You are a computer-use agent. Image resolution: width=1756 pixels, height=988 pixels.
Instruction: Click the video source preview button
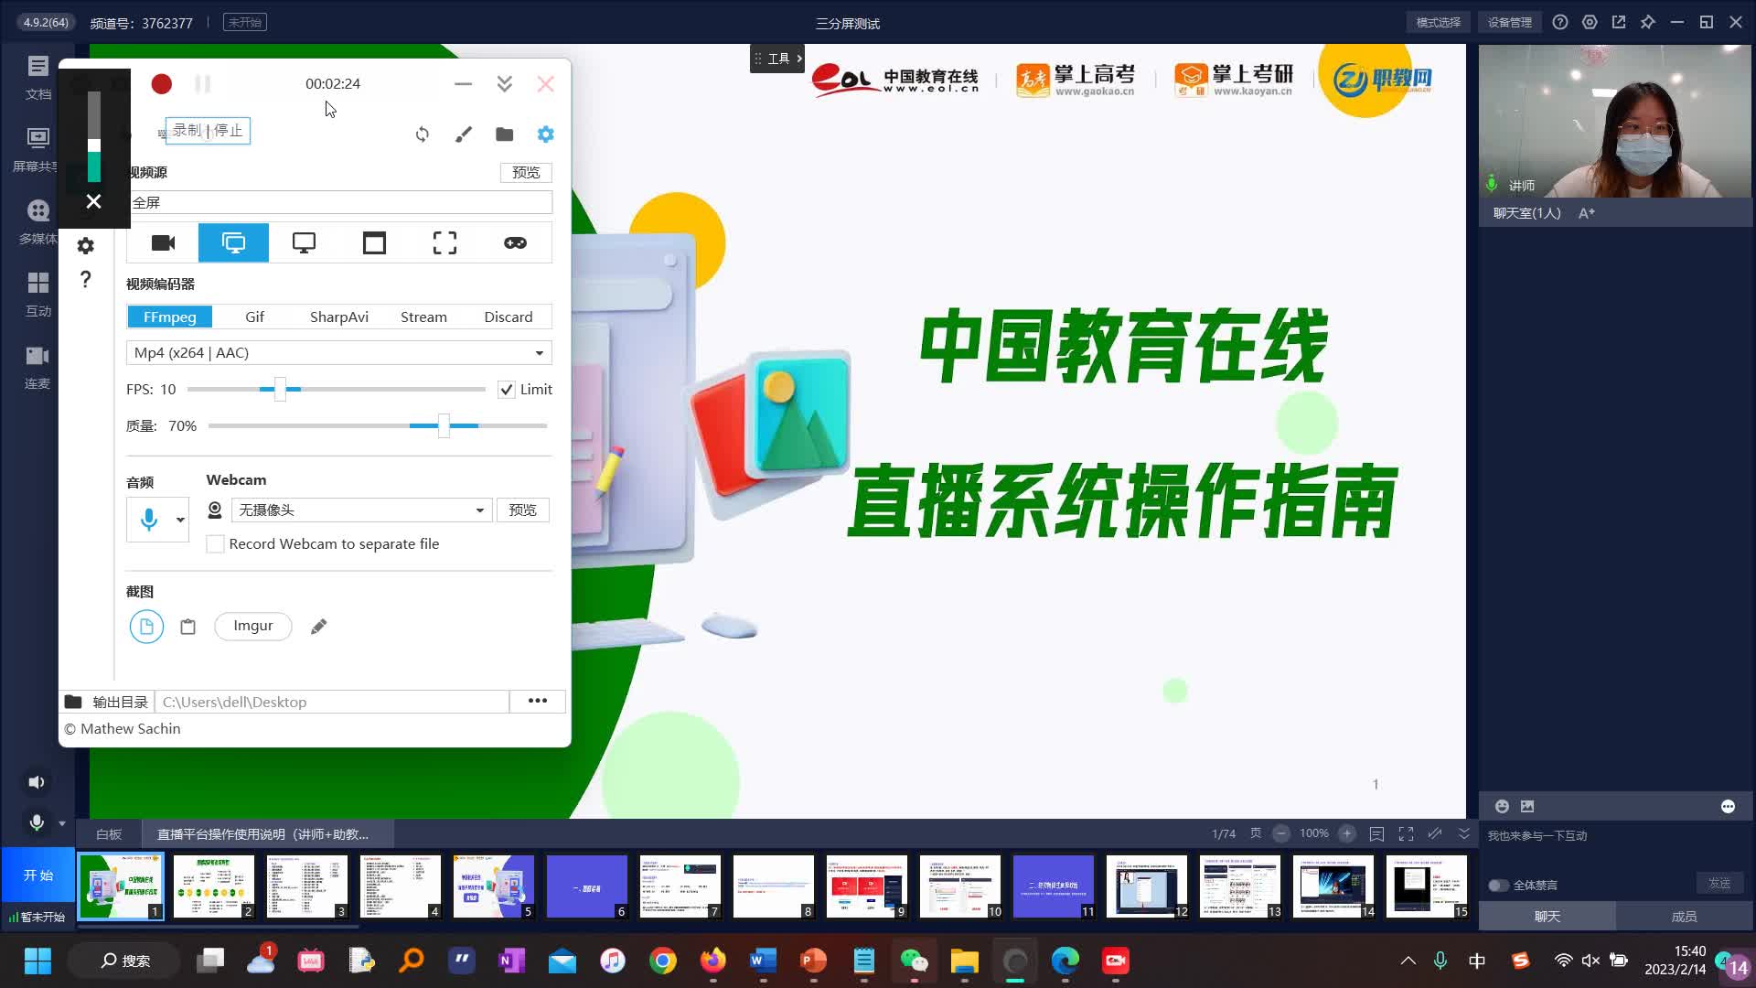point(526,172)
